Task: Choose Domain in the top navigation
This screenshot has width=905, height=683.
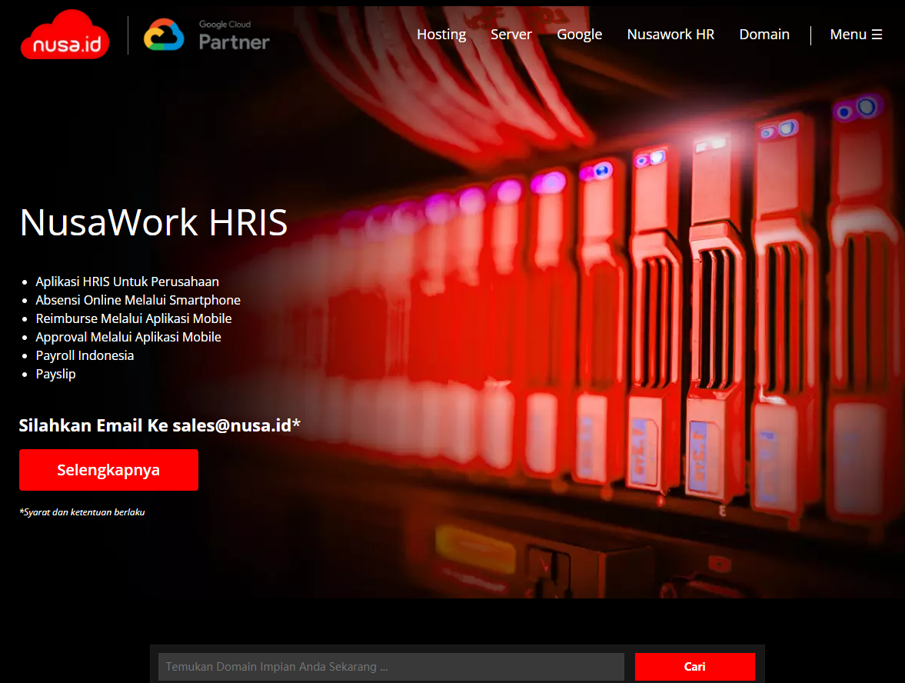Action: click(764, 35)
